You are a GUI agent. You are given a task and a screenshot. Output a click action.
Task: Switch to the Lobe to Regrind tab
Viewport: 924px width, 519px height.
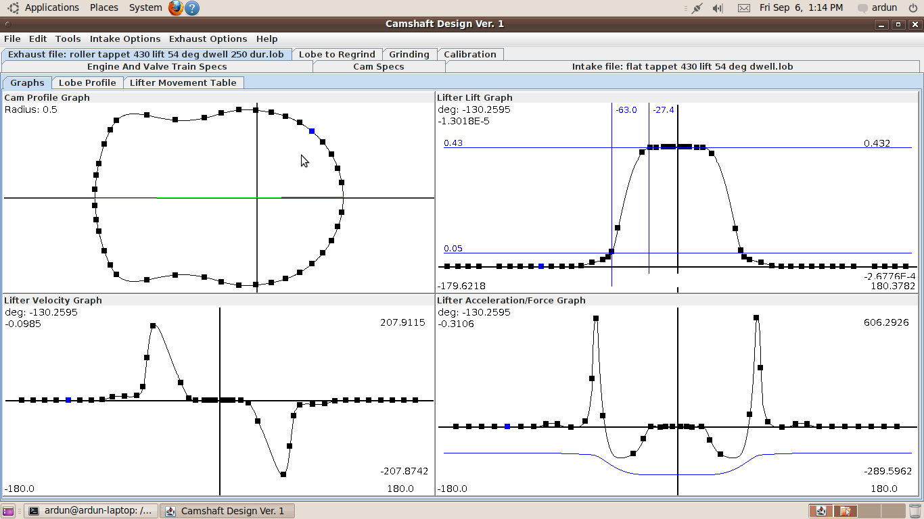click(x=337, y=54)
